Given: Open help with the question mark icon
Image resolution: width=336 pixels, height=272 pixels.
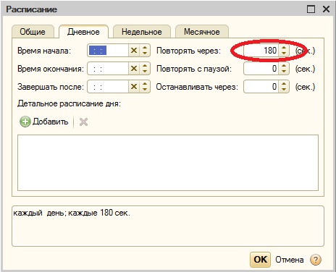Looking at the screenshot, I should 316,260.
